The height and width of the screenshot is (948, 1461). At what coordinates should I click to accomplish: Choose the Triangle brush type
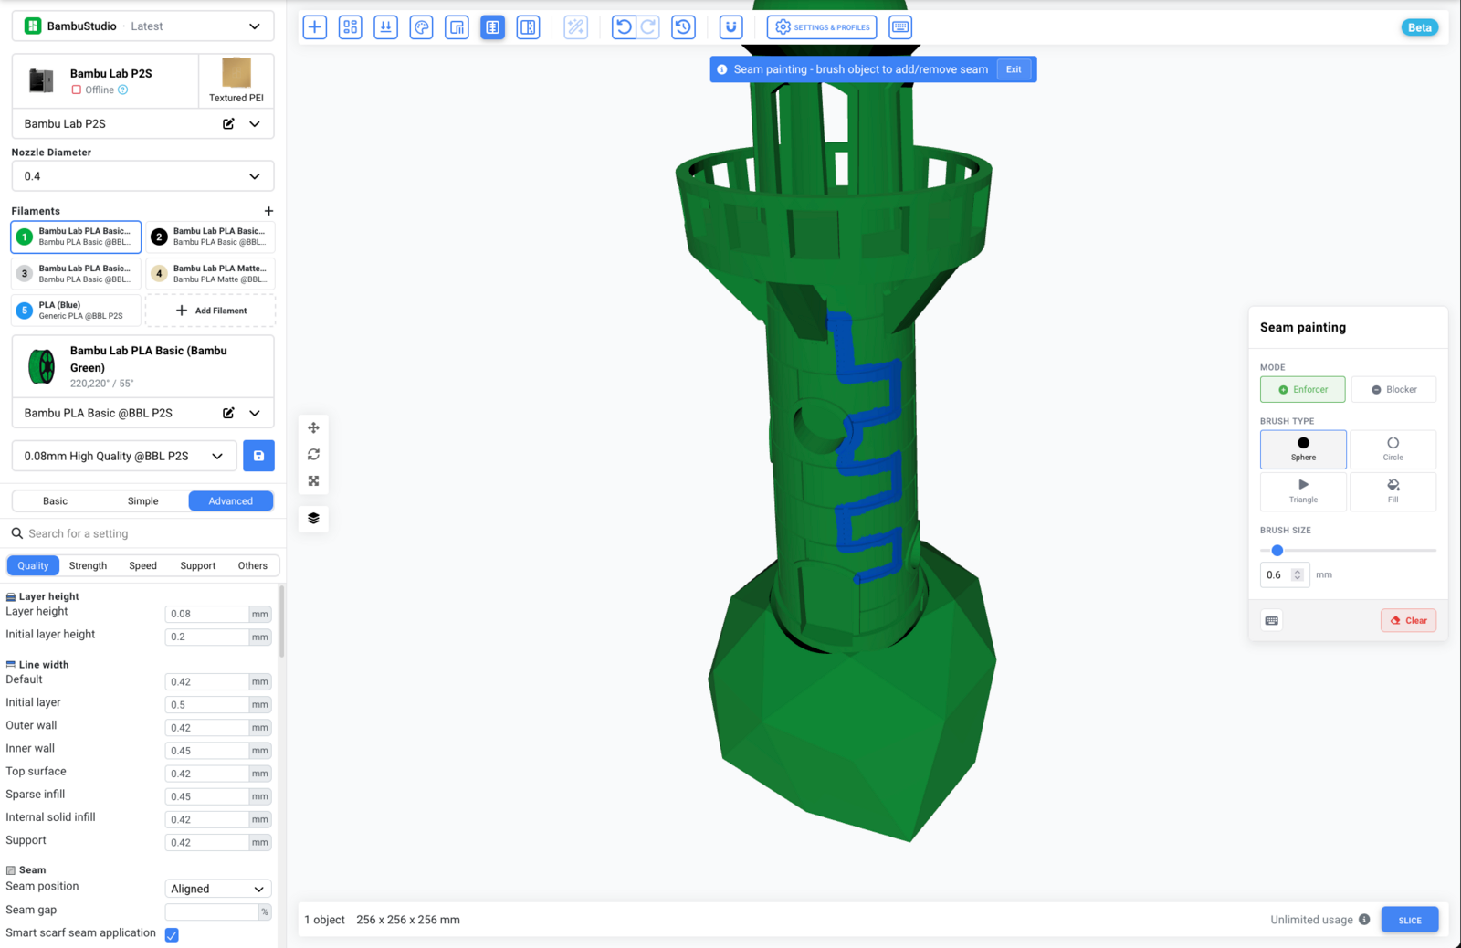(x=1303, y=491)
